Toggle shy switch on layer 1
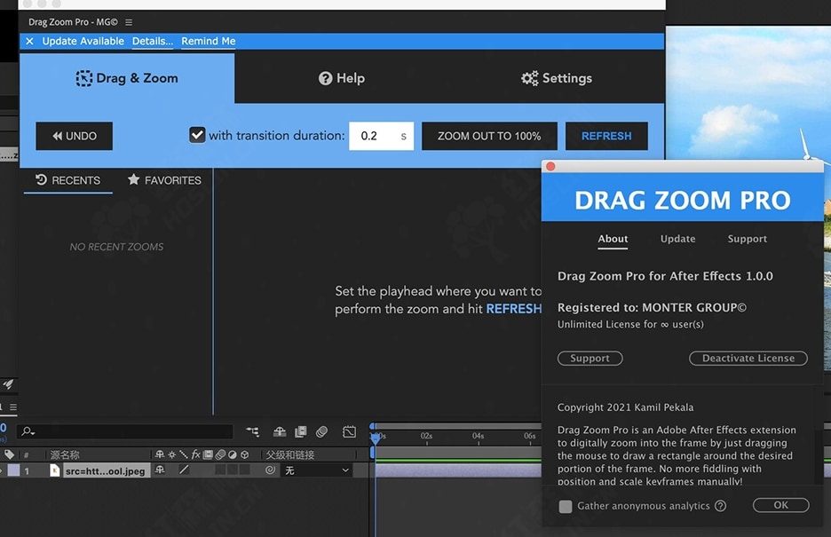The width and height of the screenshot is (831, 537). tap(160, 470)
